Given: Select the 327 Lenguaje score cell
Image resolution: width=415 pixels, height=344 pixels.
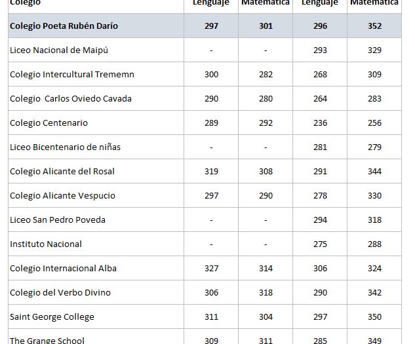Looking at the screenshot, I should coord(211,268).
